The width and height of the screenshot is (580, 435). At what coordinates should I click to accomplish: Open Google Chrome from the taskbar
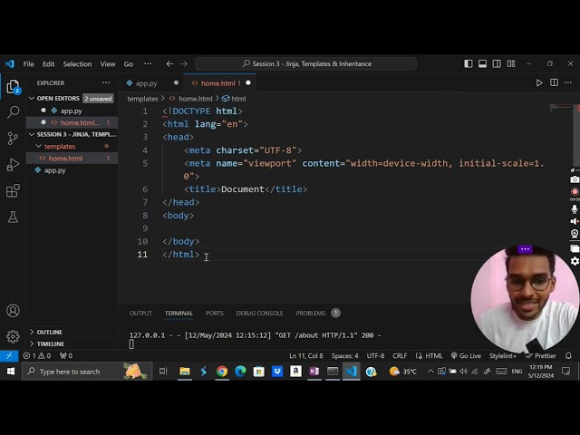click(222, 372)
